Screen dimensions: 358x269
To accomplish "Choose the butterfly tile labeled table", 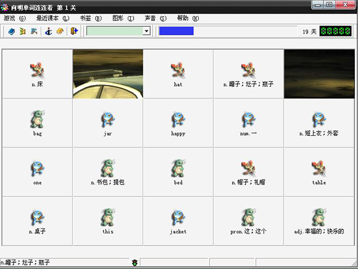I will pyautogui.click(x=319, y=172).
